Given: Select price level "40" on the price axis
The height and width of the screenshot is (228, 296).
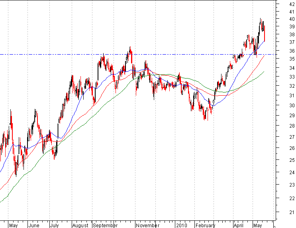Looking at the screenshot, I should [x=292, y=19].
